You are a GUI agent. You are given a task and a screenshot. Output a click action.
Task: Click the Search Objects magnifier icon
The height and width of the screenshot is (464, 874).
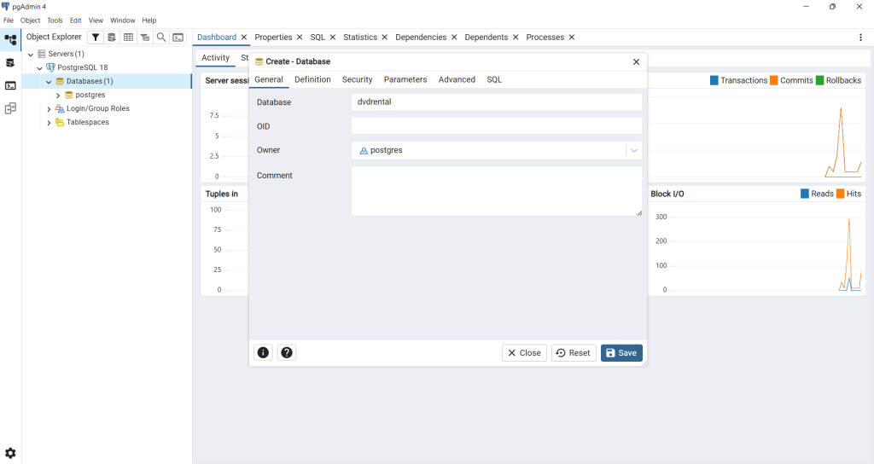pos(161,38)
